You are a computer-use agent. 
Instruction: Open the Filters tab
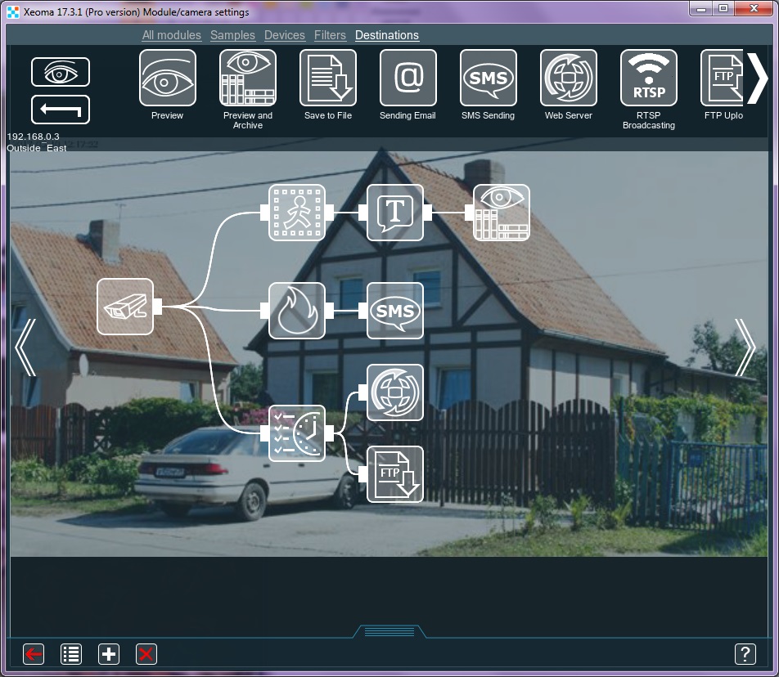pos(330,35)
